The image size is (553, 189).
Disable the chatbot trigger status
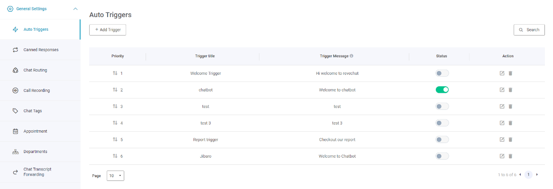442,90
